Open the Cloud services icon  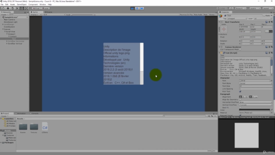pos(231,8)
